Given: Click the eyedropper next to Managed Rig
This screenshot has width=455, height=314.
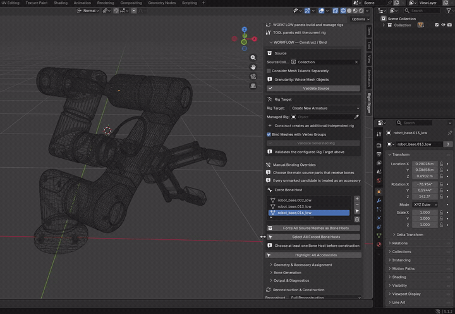Looking at the screenshot, I should (356, 117).
